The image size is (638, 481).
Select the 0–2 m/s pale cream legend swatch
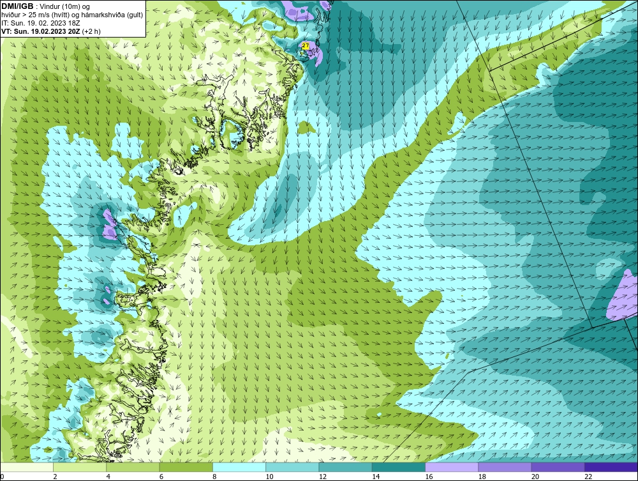pyautogui.click(x=26, y=467)
